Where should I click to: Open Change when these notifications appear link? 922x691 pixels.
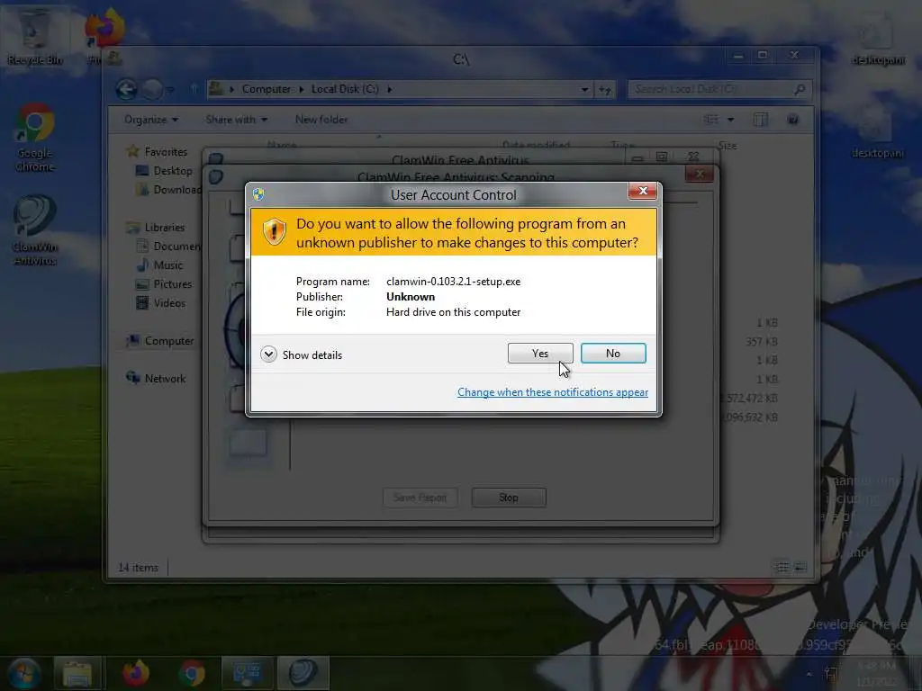point(553,392)
